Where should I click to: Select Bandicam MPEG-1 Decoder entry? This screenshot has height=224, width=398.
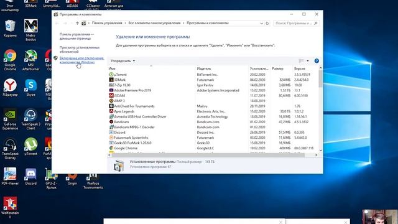click(x=213, y=127)
